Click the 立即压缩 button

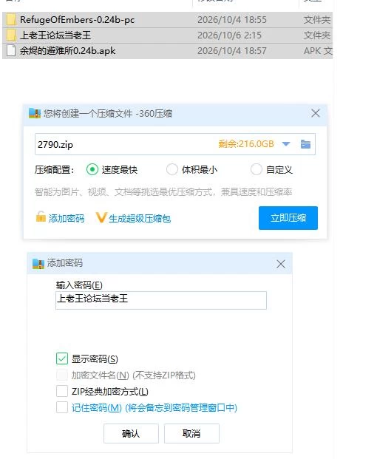288,218
